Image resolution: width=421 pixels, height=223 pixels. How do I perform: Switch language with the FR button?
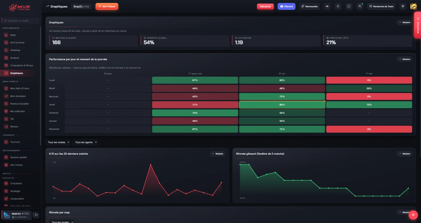tap(327, 6)
